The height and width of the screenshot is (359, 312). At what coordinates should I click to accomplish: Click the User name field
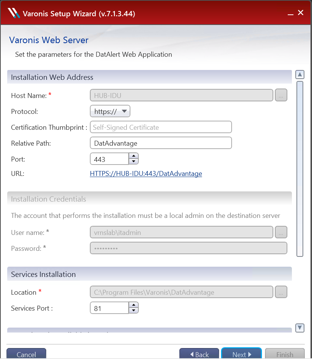182,232
